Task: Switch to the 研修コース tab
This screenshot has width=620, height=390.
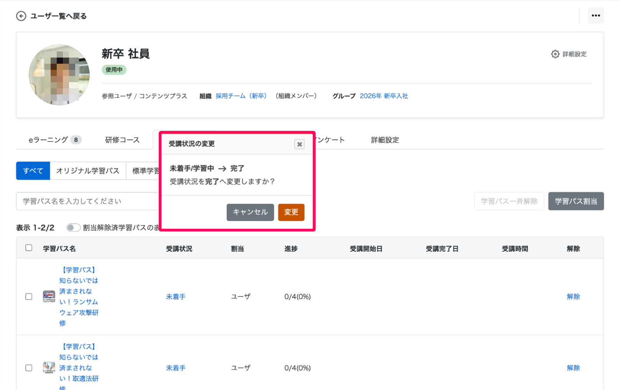Action: 122,140
